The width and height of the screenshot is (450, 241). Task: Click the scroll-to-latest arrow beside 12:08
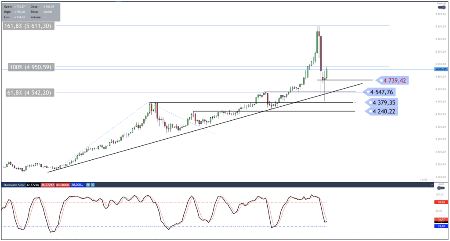pyautogui.click(x=432, y=180)
